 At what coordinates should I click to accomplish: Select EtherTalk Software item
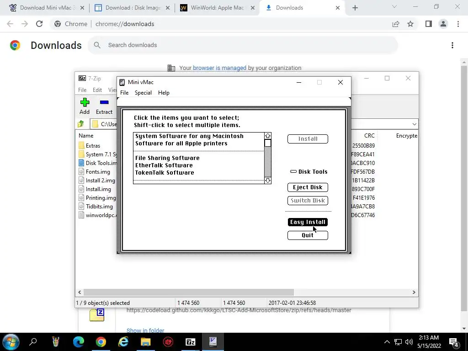click(164, 165)
